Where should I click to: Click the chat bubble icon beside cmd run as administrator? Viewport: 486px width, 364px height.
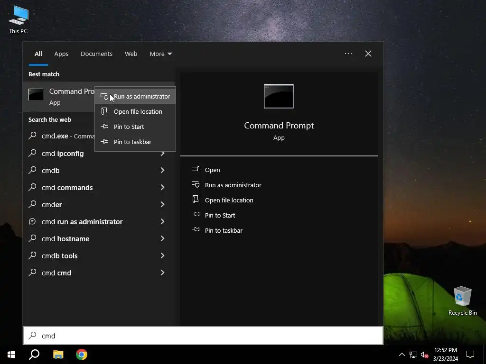pyautogui.click(x=32, y=221)
